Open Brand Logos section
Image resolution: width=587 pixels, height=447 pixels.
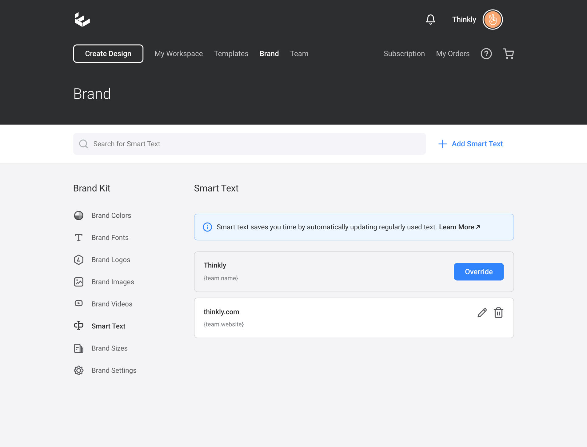111,260
